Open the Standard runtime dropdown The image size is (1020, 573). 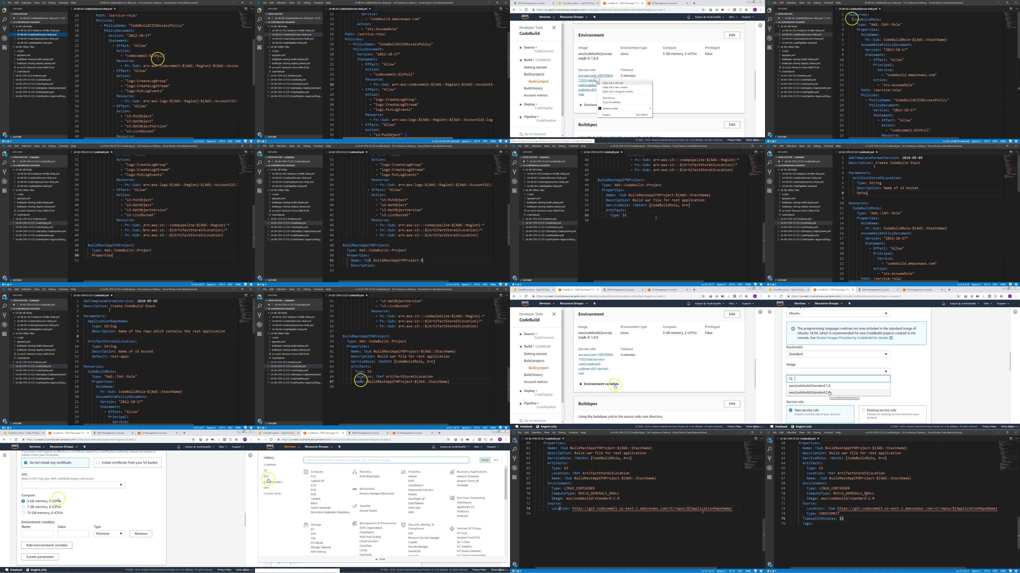click(838, 354)
